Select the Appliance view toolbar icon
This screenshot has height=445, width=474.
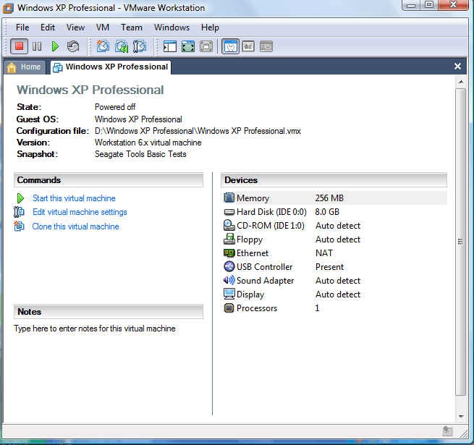[x=248, y=46]
